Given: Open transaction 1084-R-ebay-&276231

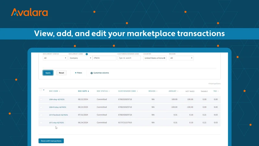Looking at the screenshot, I should point(58,107).
